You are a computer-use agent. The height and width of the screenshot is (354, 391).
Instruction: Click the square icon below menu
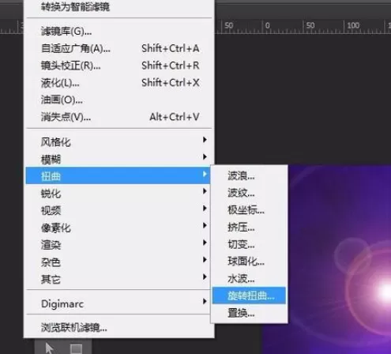77,348
